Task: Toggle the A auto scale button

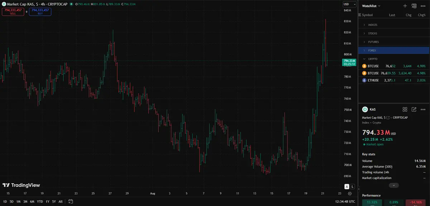Action: click(347, 187)
